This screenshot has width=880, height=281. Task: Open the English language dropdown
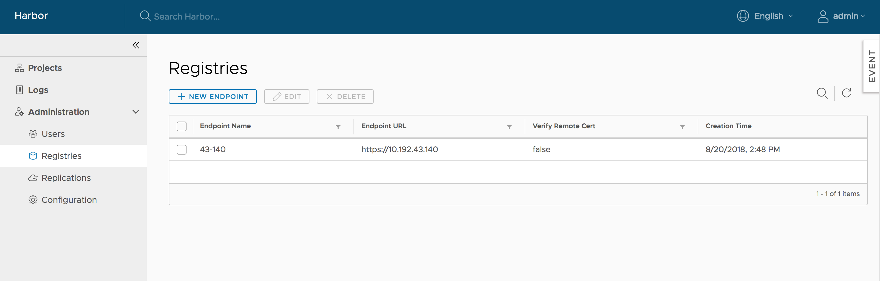coord(773,16)
